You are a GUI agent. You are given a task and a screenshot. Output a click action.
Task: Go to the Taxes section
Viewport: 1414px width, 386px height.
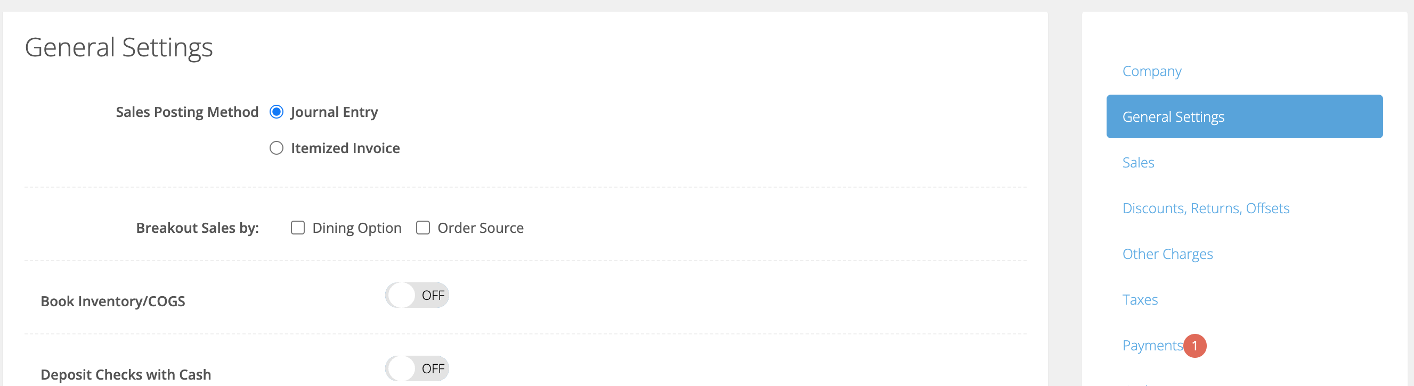[1140, 300]
